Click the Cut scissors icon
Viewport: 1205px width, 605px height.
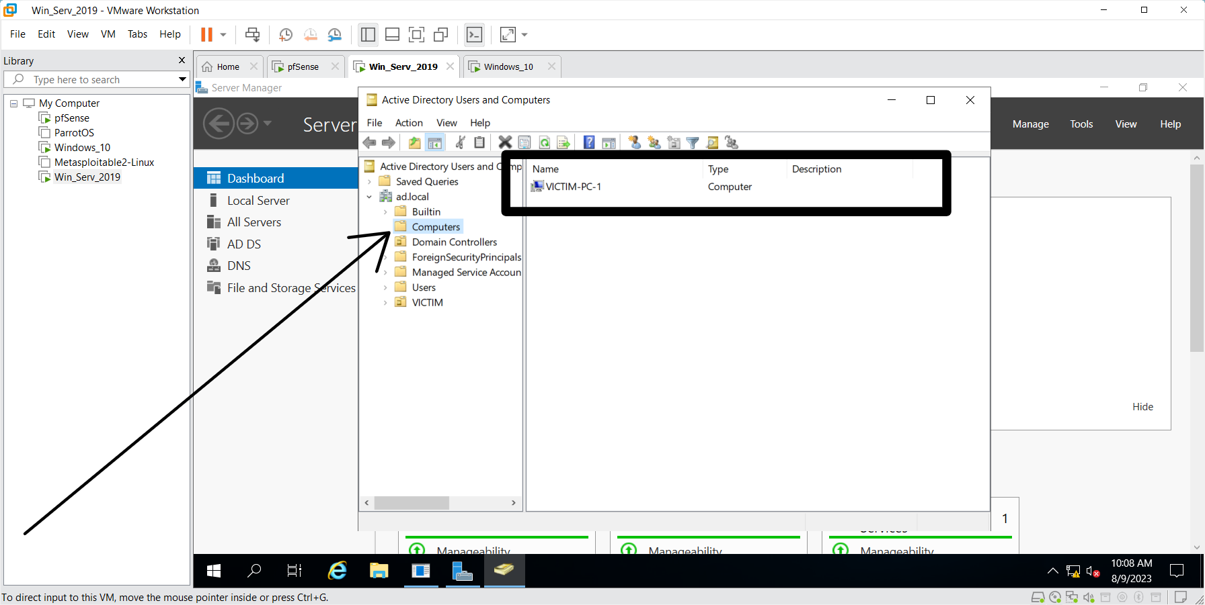pyautogui.click(x=461, y=142)
